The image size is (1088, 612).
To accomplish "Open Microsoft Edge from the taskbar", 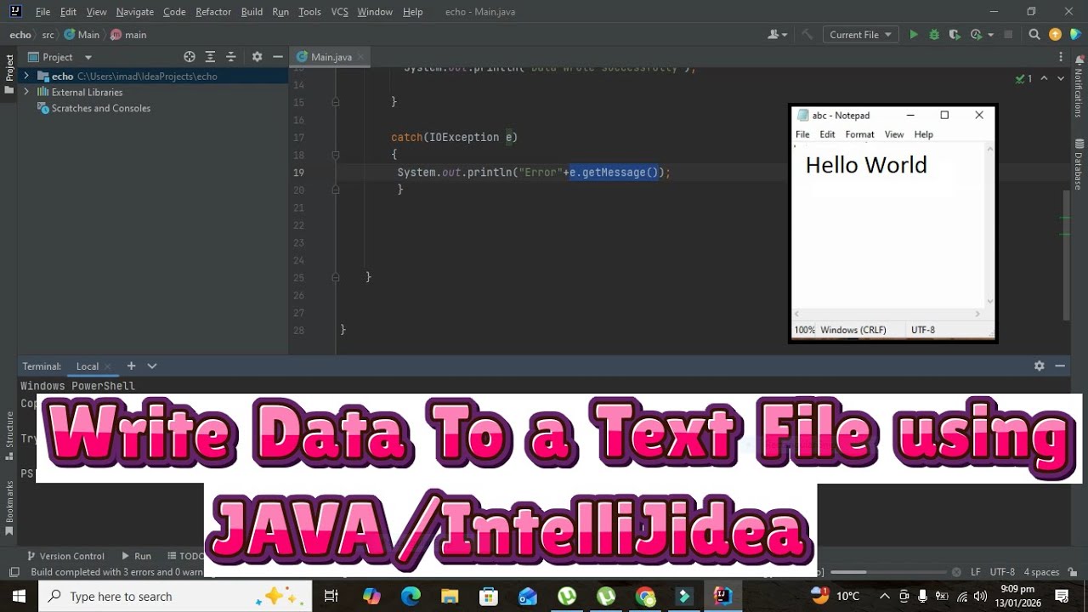I will coord(411,596).
